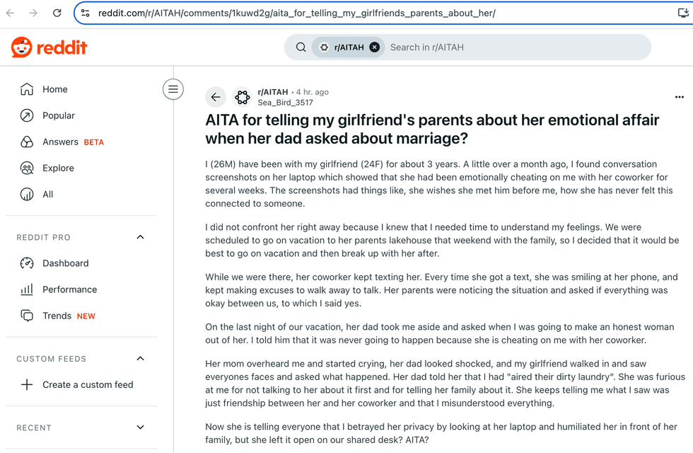Image resolution: width=693 pixels, height=453 pixels.
Task: Click the Home house icon
Action: point(27,89)
